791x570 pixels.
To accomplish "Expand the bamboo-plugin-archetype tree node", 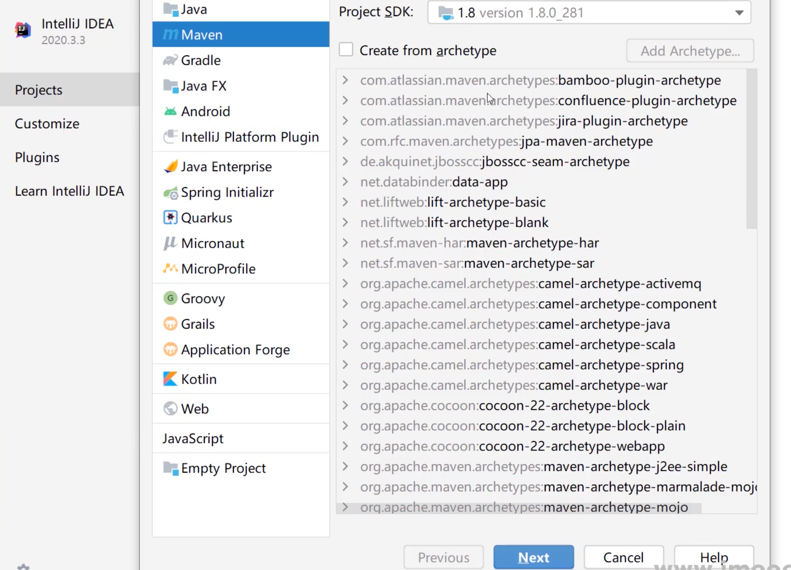I will 345,80.
